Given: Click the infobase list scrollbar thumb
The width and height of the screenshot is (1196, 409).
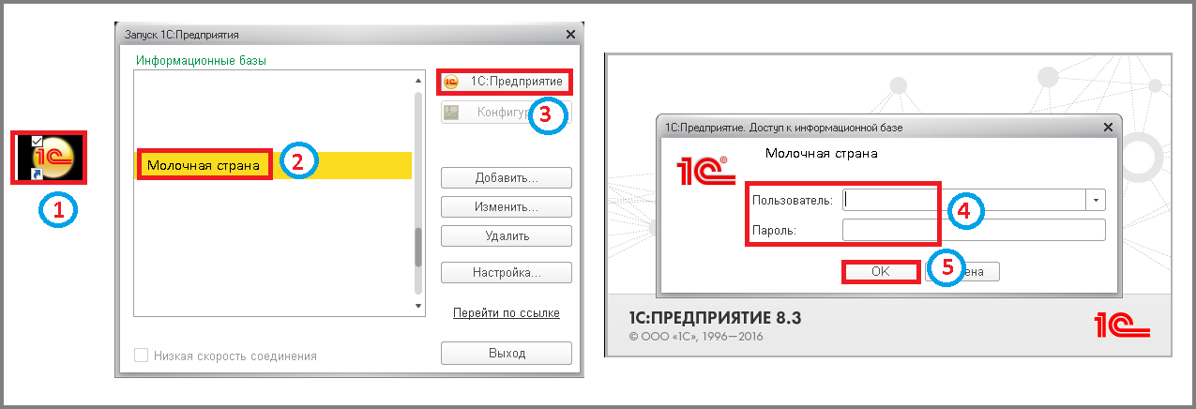Looking at the screenshot, I should (420, 248).
